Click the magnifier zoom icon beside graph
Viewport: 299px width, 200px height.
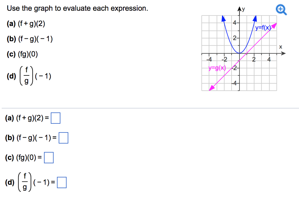click(281, 10)
